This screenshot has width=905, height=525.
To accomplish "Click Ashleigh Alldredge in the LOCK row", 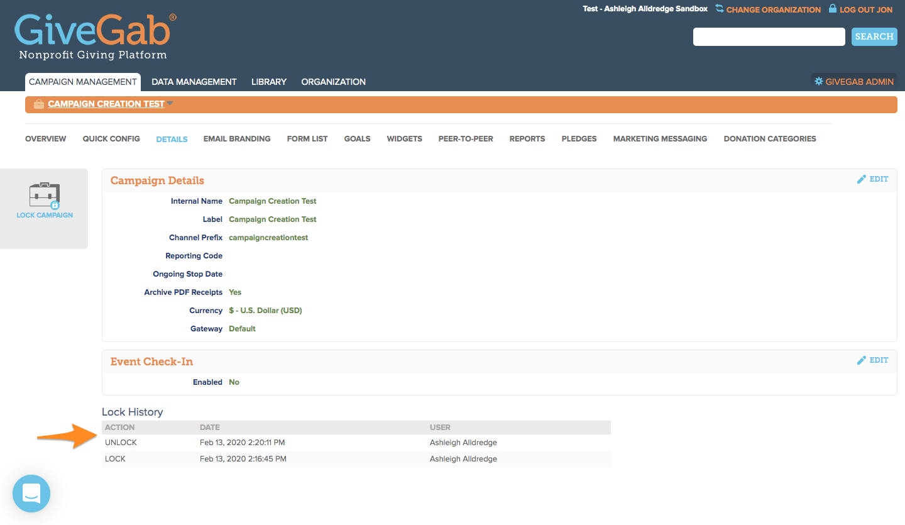I will pos(463,459).
